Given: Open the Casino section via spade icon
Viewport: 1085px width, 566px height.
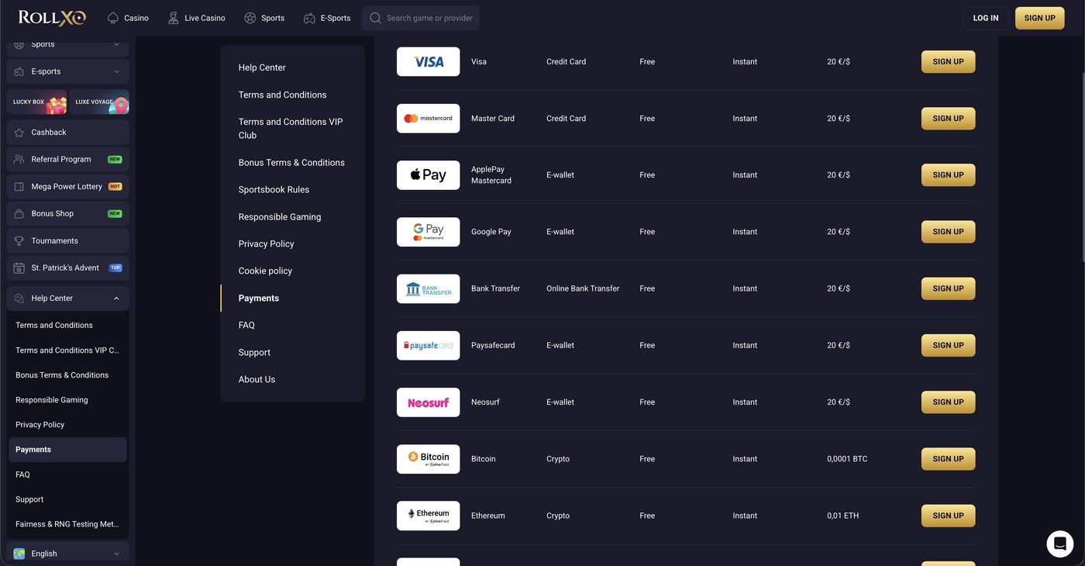Looking at the screenshot, I should click(113, 18).
